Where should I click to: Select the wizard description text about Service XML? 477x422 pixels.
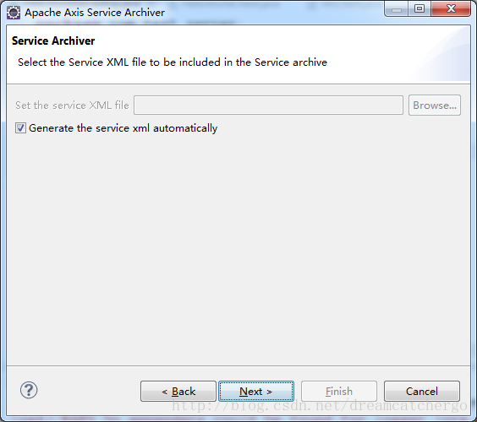[x=173, y=62]
